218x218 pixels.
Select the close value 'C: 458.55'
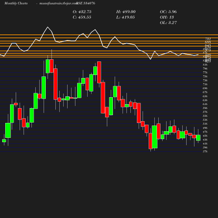[x=82, y=17]
